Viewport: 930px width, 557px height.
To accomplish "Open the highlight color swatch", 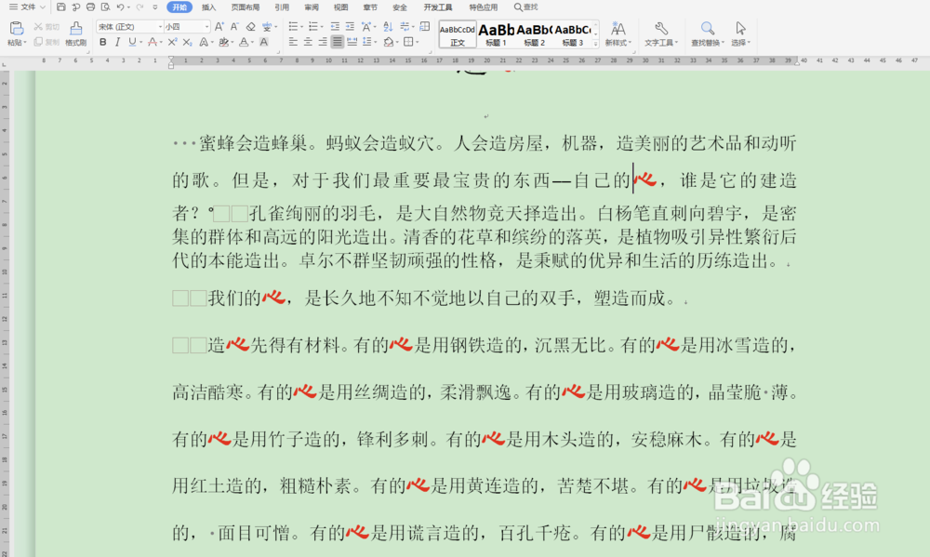I will 223,43.
